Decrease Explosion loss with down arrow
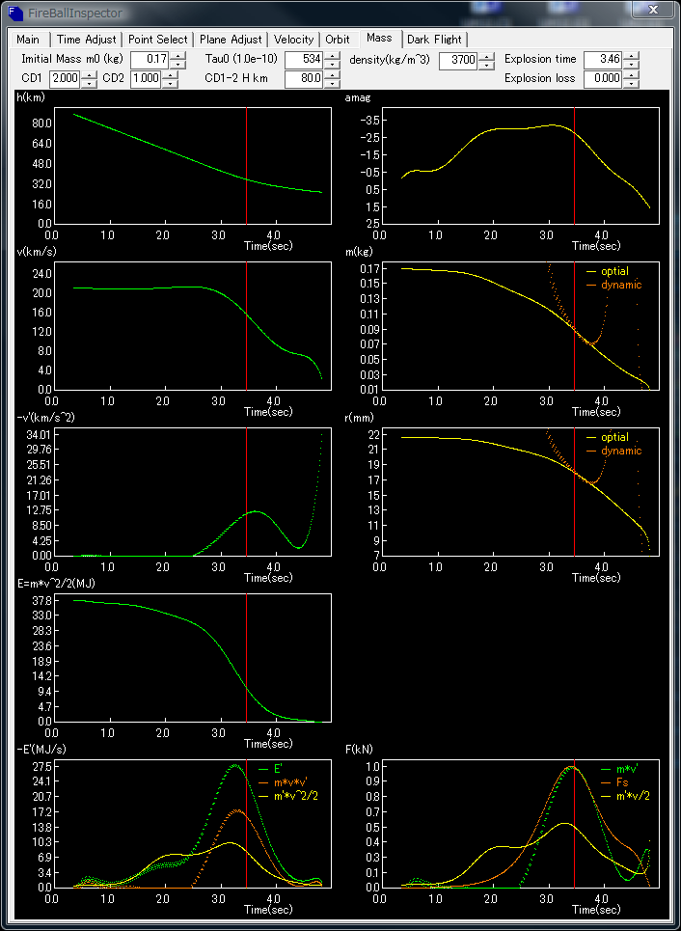The width and height of the screenshot is (681, 931). pyautogui.click(x=631, y=83)
